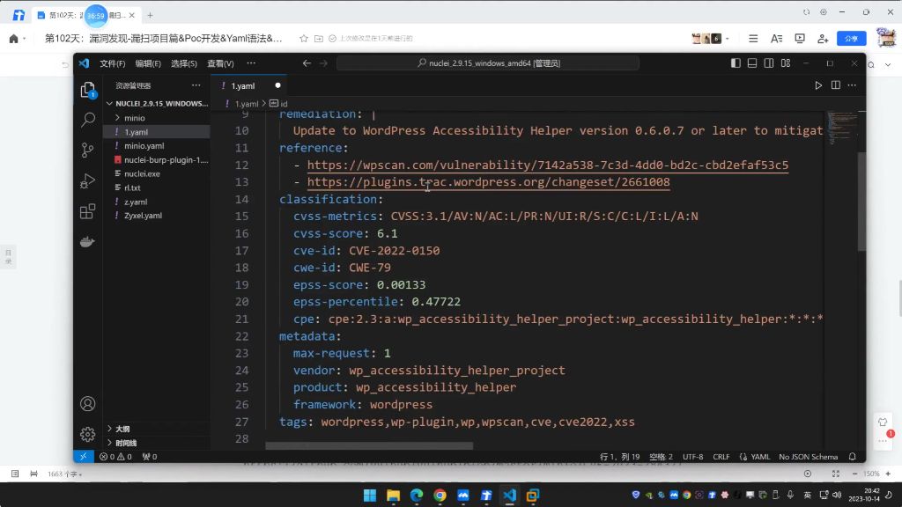Click the code minimap preview
902x507 pixels.
[x=841, y=128]
